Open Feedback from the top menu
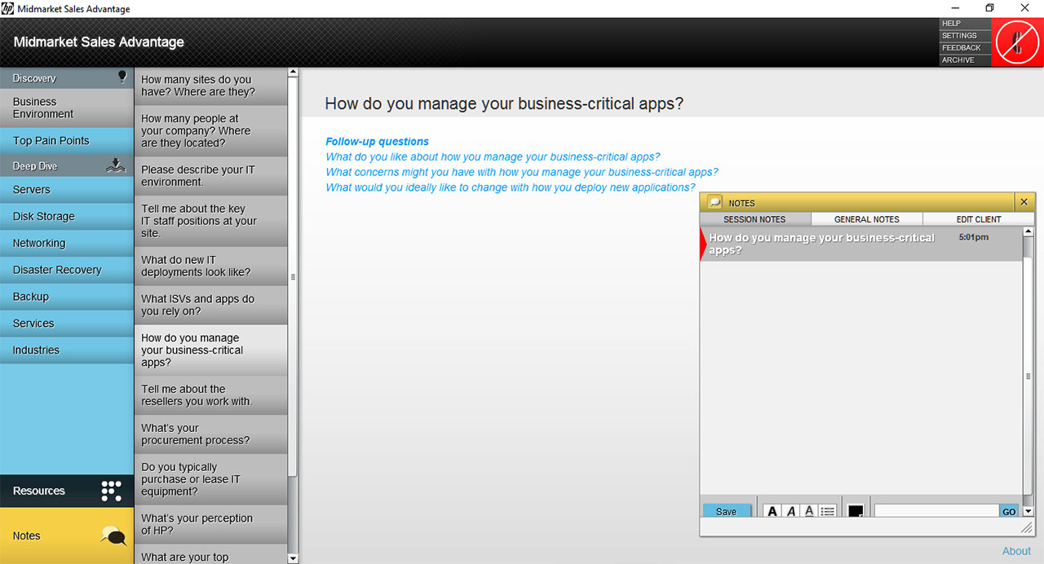The width and height of the screenshot is (1044, 564). coord(965,48)
